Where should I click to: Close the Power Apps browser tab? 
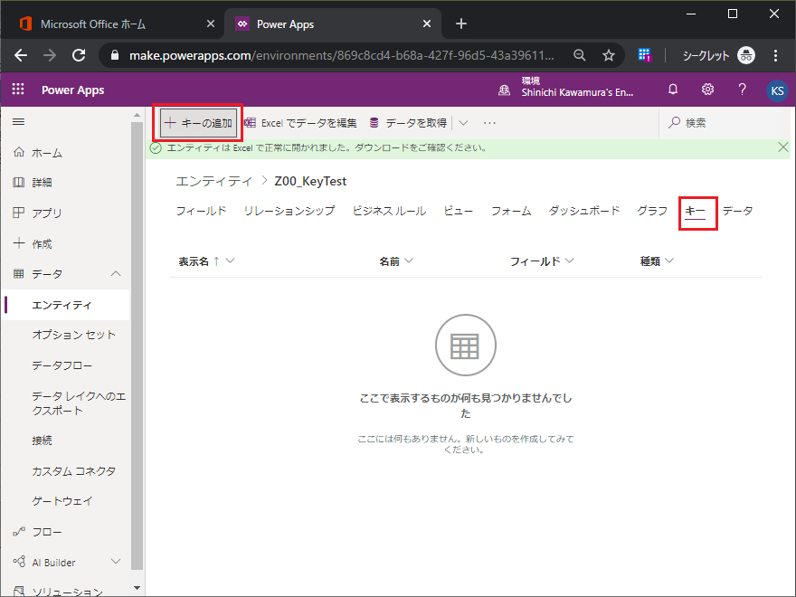point(427,24)
